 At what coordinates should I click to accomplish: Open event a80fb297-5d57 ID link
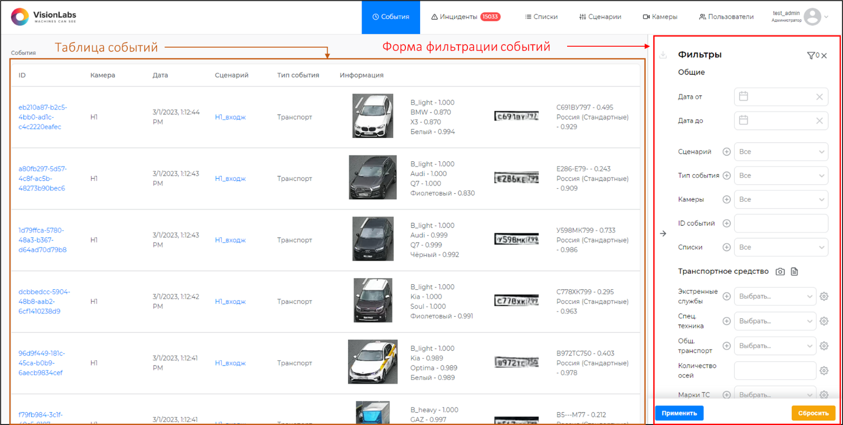pyautogui.click(x=43, y=179)
